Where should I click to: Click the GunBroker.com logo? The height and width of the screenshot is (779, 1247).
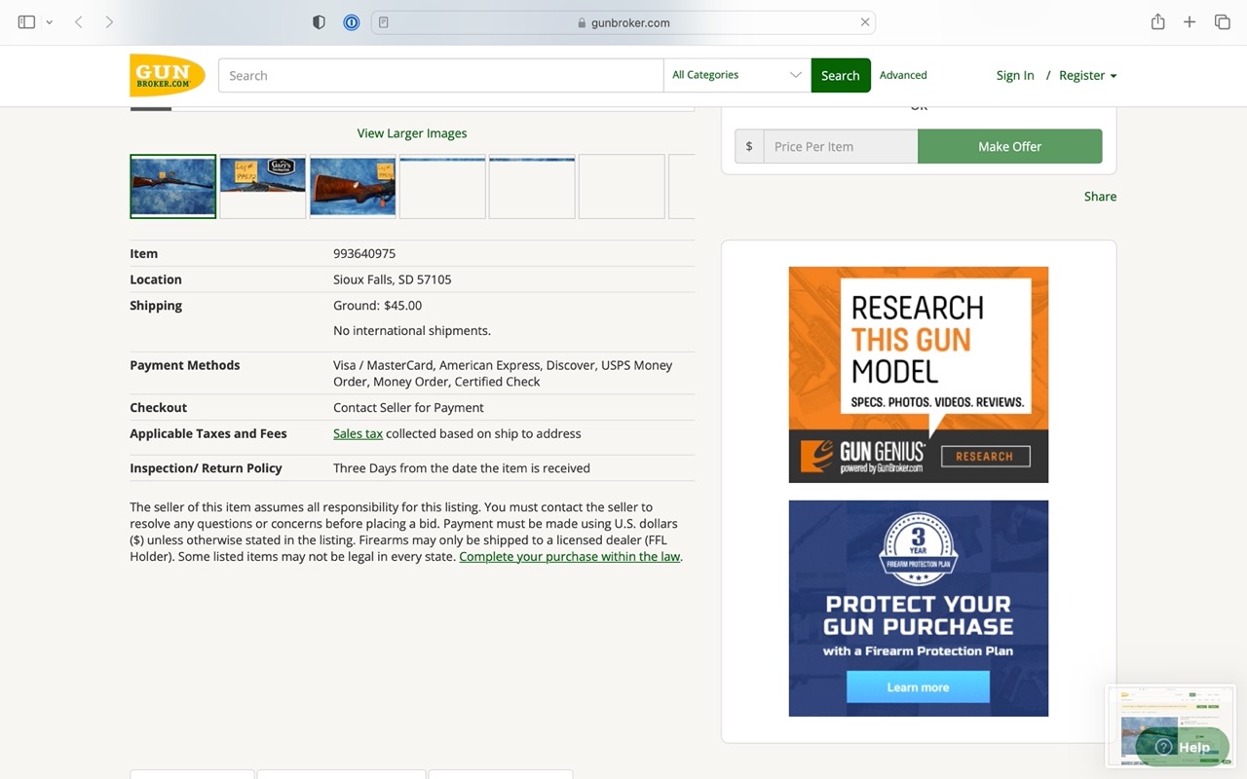(x=167, y=76)
